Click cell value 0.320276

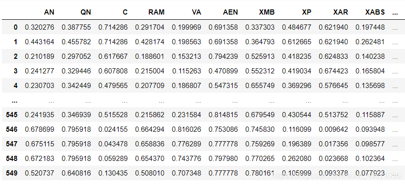40,27
